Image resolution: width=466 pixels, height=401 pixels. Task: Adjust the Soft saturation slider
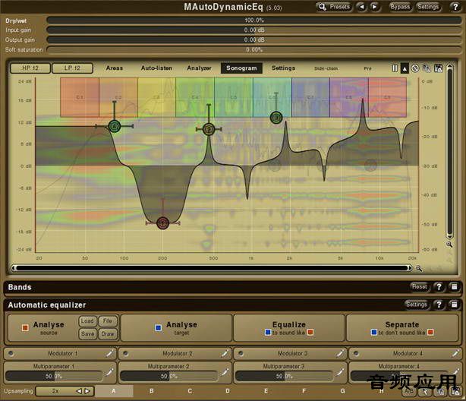point(254,49)
